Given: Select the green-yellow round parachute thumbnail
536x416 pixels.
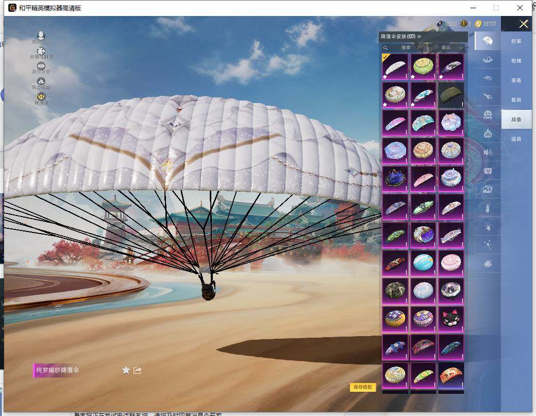Looking at the screenshot, I should tap(423, 66).
